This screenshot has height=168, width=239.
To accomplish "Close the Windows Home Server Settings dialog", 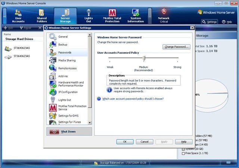I will (192, 28).
